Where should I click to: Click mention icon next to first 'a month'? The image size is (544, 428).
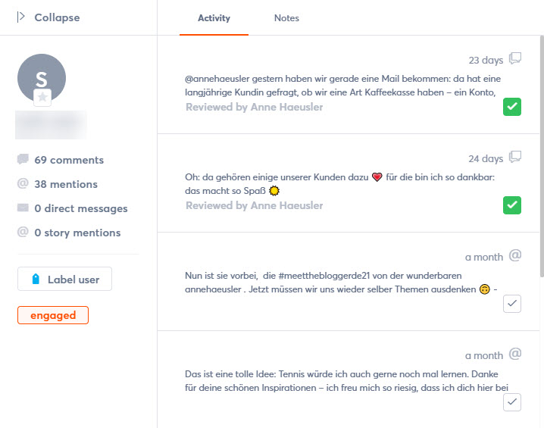click(515, 255)
